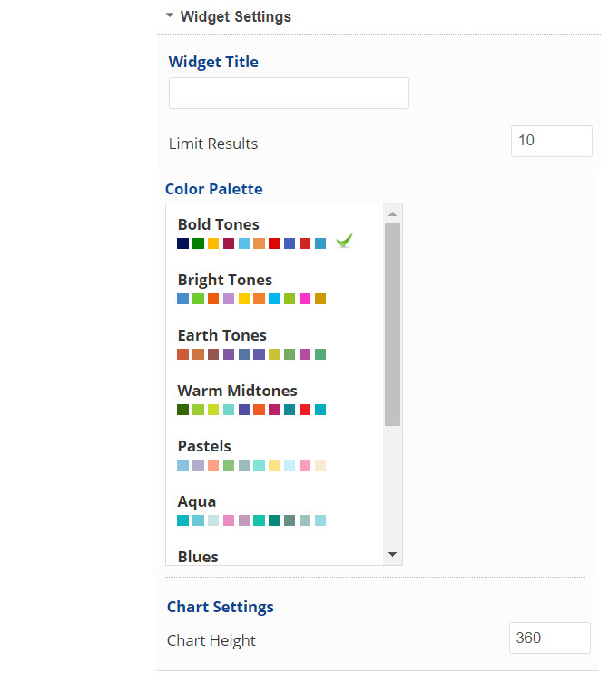Image resolution: width=609 pixels, height=674 pixels.
Task: Collapse the Widget Settings section arrow
Action: tap(170, 15)
